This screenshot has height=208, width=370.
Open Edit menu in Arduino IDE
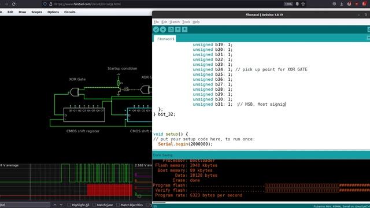point(164,22)
